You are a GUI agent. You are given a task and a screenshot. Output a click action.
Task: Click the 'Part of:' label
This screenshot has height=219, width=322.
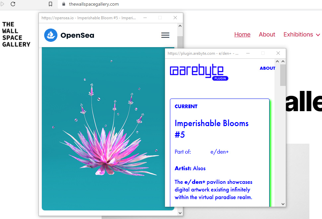tap(183, 152)
